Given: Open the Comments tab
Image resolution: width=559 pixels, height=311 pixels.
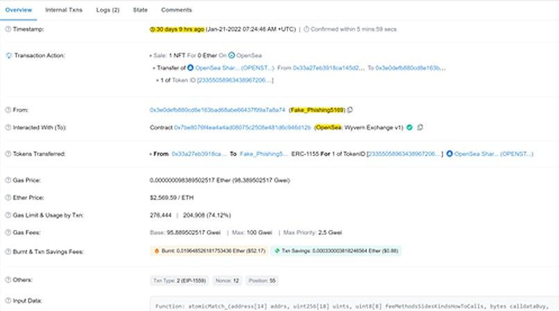Looking at the screenshot, I should coord(176,10).
